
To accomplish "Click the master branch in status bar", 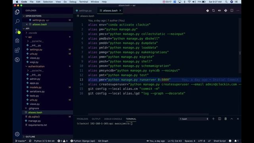I will point(21,141).
